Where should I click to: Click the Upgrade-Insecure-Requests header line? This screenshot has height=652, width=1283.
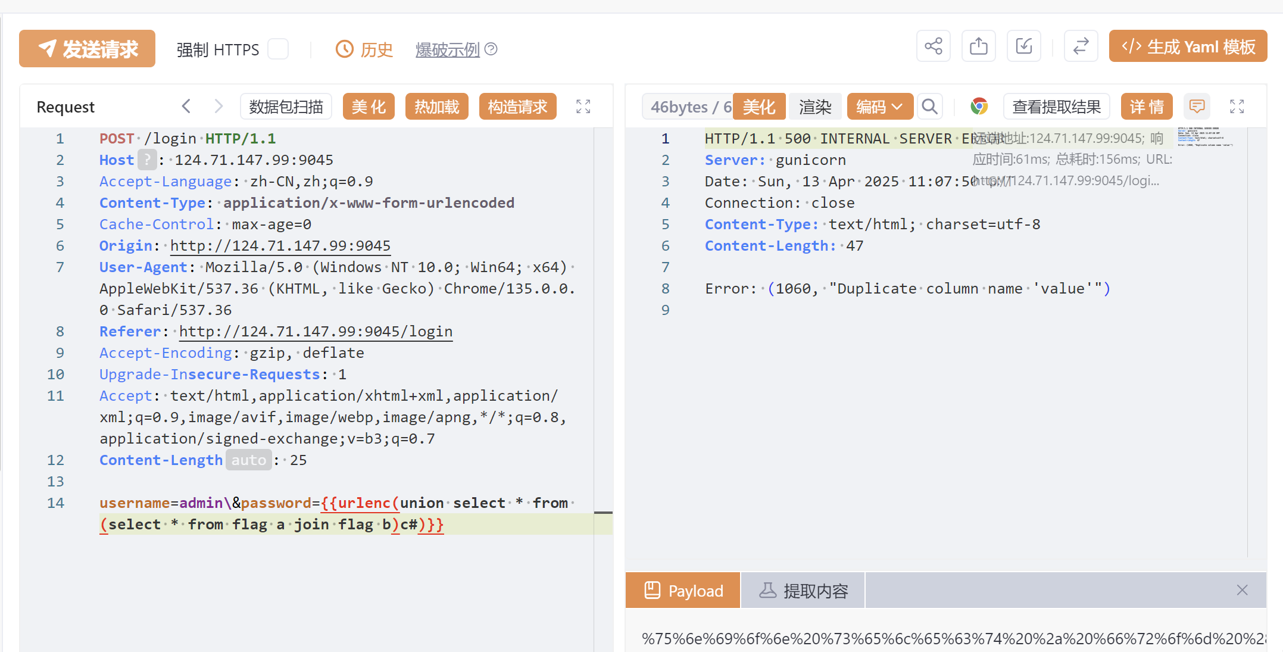point(223,374)
